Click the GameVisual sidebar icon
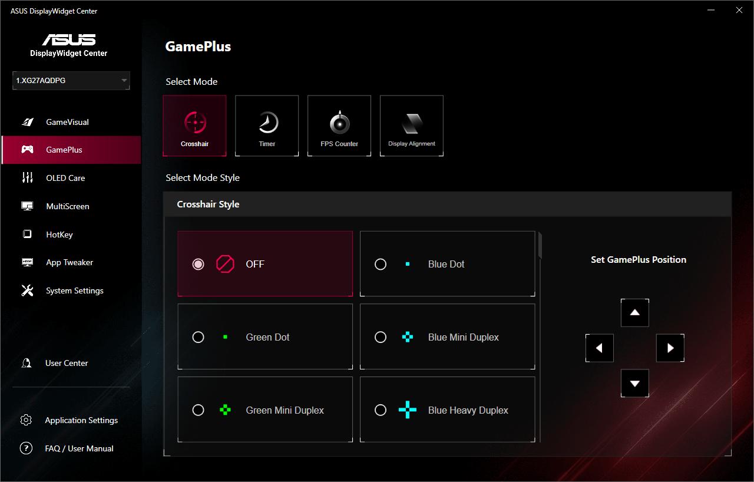The width and height of the screenshot is (754, 482). (27, 122)
